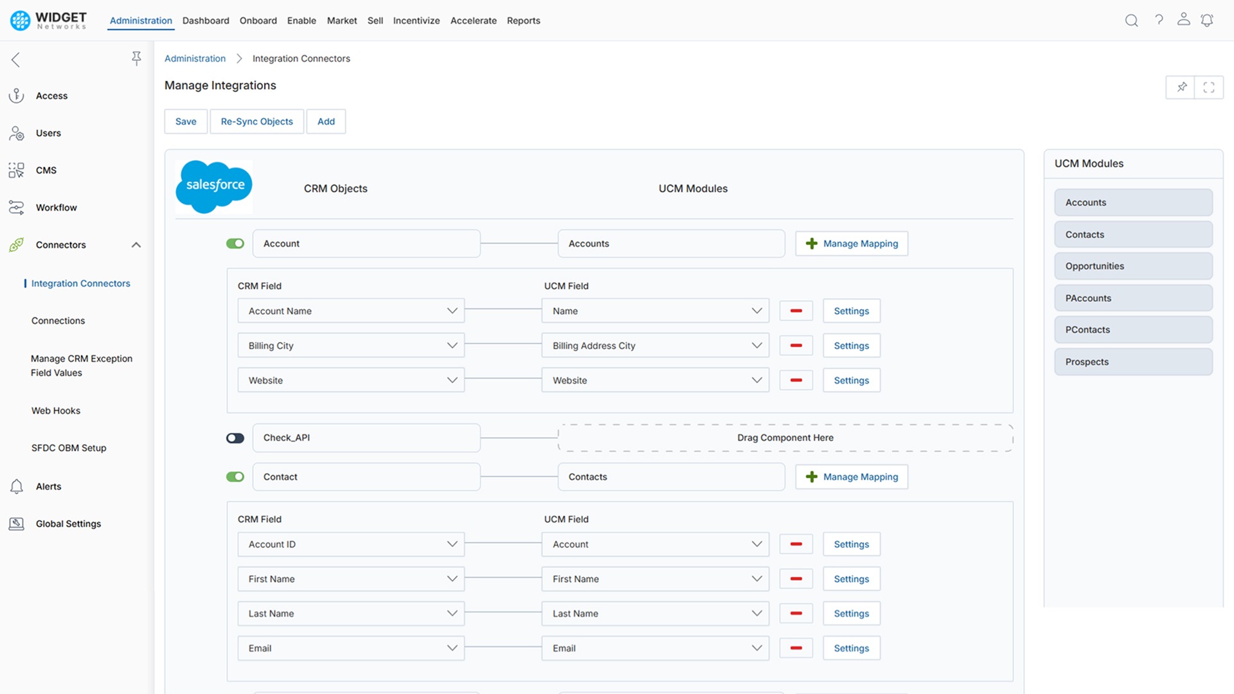
Task: Click the Alerts bell icon in sidebar
Action: (16, 486)
